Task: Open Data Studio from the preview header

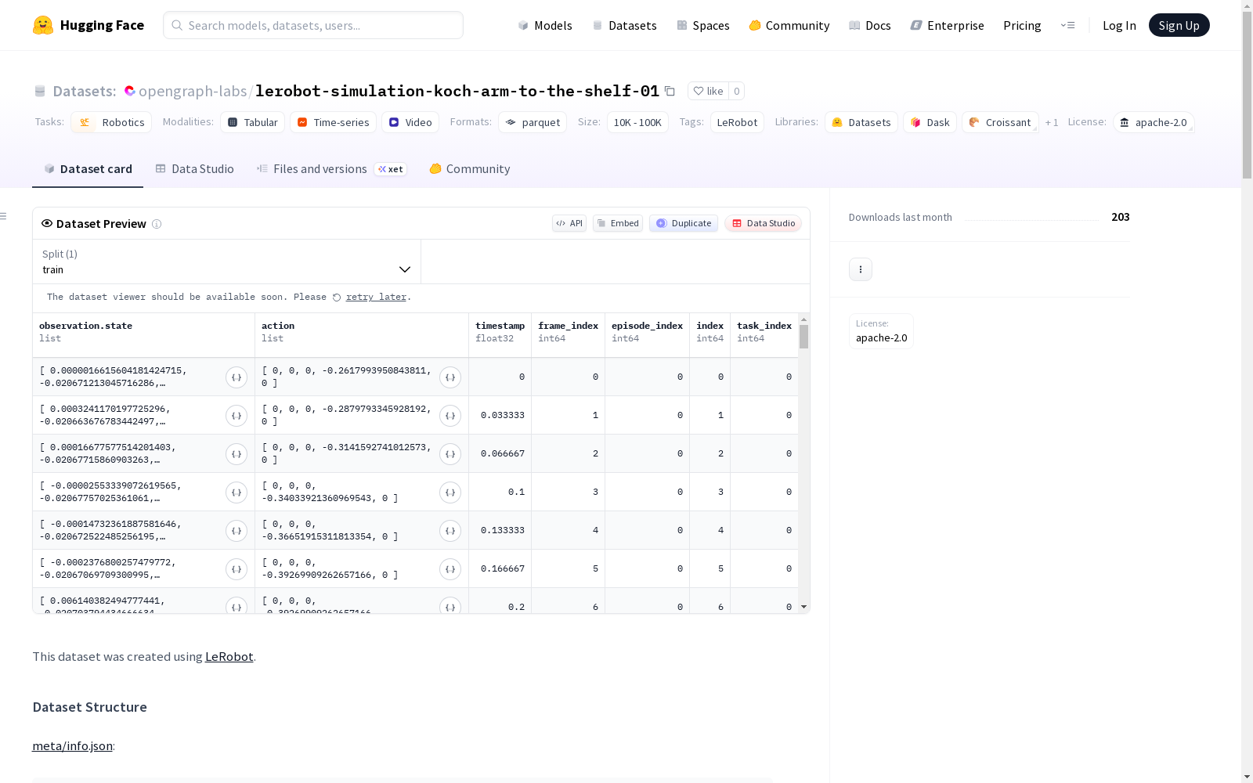Action: (x=763, y=223)
